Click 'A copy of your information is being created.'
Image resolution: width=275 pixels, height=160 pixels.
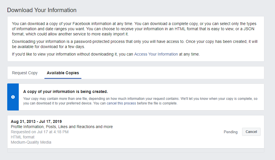pos(66,92)
